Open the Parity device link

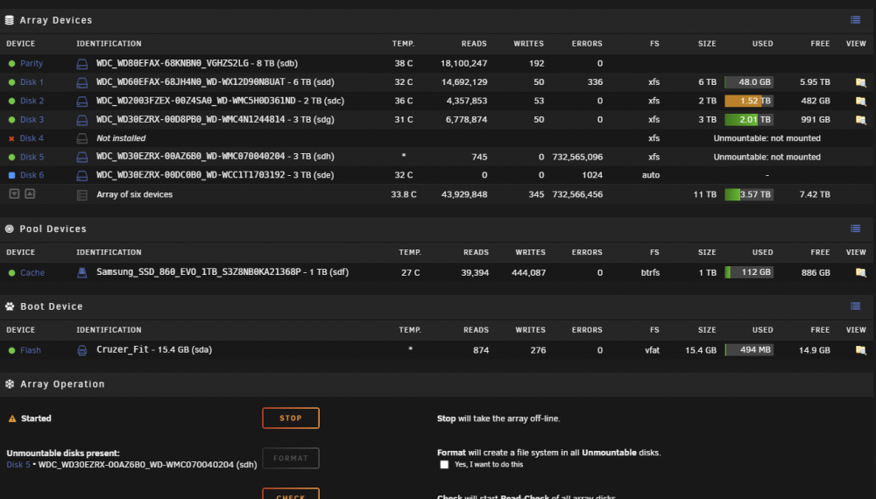(32, 64)
